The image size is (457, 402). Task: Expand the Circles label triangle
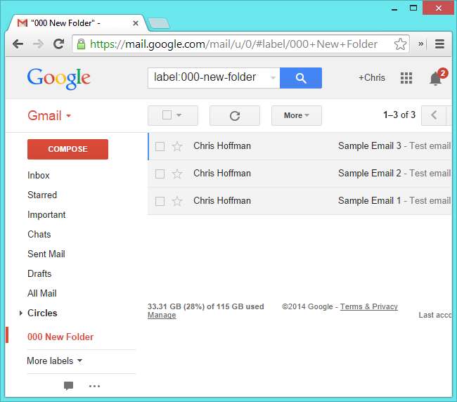pos(20,313)
